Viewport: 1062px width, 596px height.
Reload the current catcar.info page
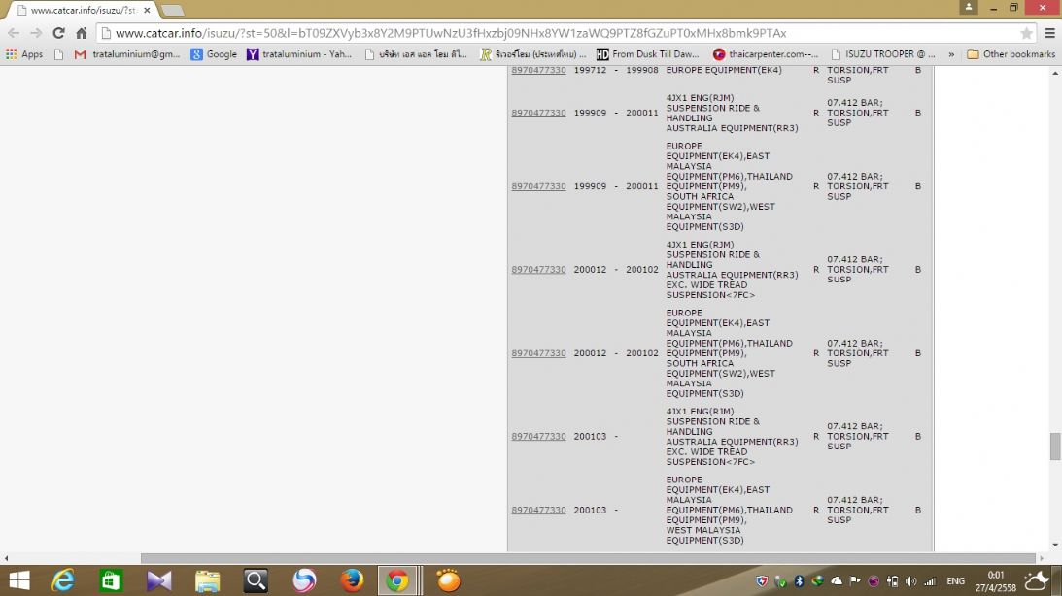tap(58, 33)
